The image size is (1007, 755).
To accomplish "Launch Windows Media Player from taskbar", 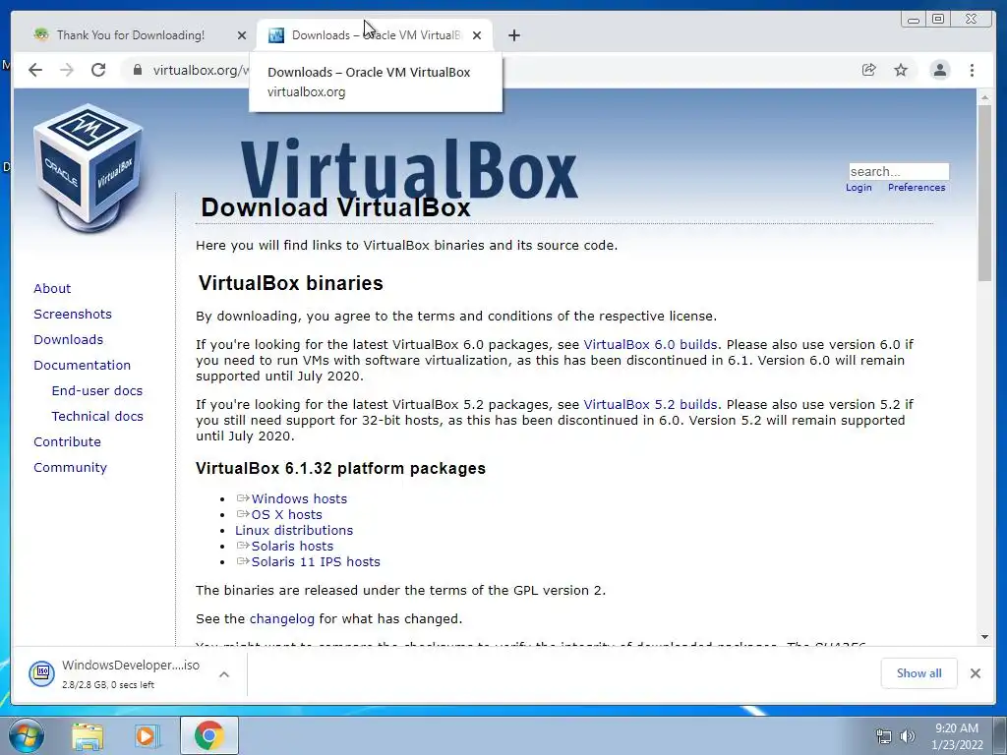I will (x=148, y=735).
